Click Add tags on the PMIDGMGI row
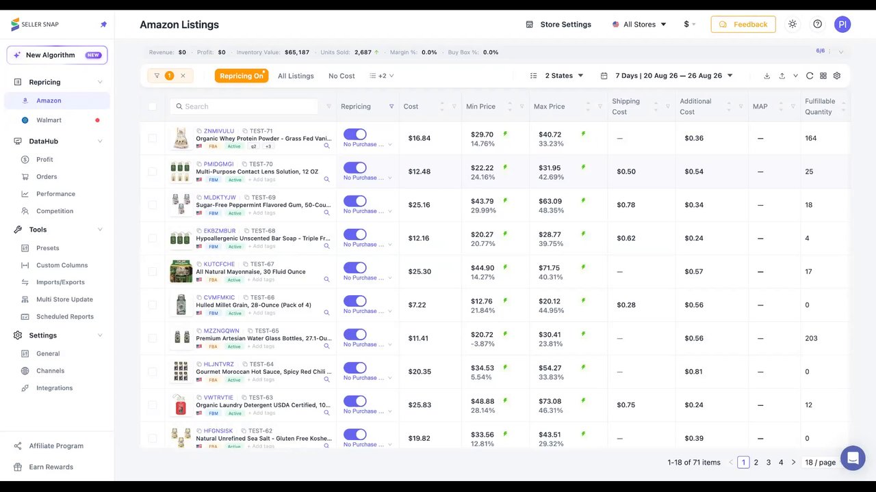Screen dimensions: 876x492 coord(263,180)
